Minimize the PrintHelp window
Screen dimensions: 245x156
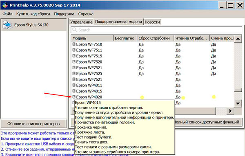tap(222, 5)
